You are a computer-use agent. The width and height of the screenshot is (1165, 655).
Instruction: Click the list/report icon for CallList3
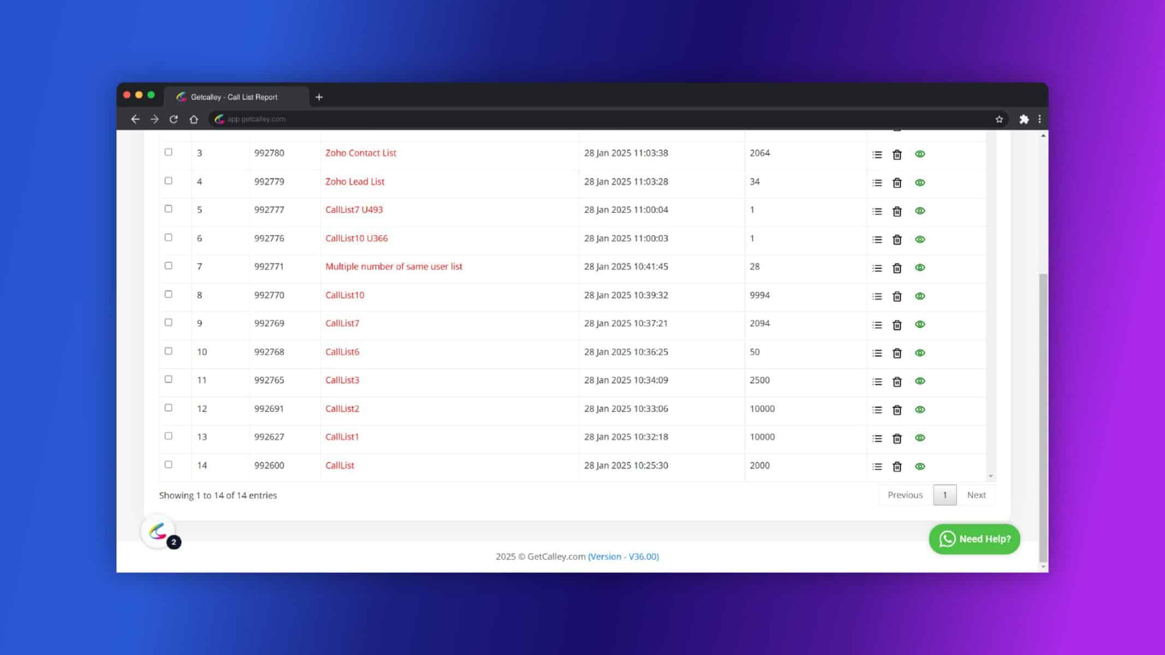[x=877, y=380]
